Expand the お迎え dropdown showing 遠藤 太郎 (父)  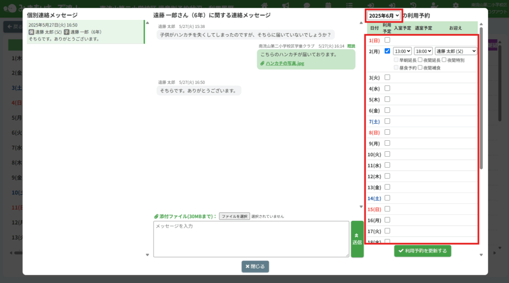(x=456, y=51)
